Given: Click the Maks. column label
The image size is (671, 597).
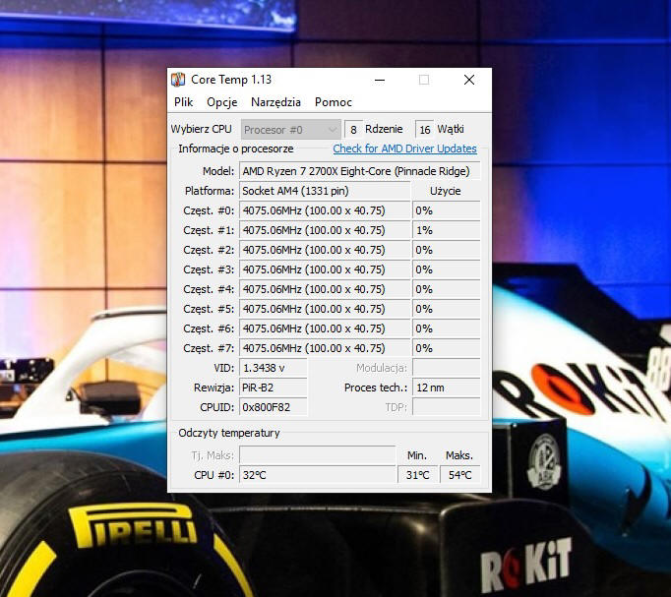Looking at the screenshot, I should click(x=459, y=455).
